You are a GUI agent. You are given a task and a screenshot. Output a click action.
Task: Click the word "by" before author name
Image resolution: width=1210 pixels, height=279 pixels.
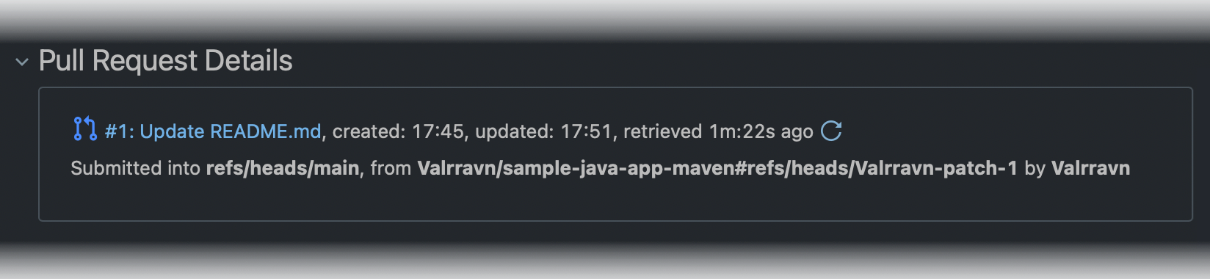(1035, 169)
